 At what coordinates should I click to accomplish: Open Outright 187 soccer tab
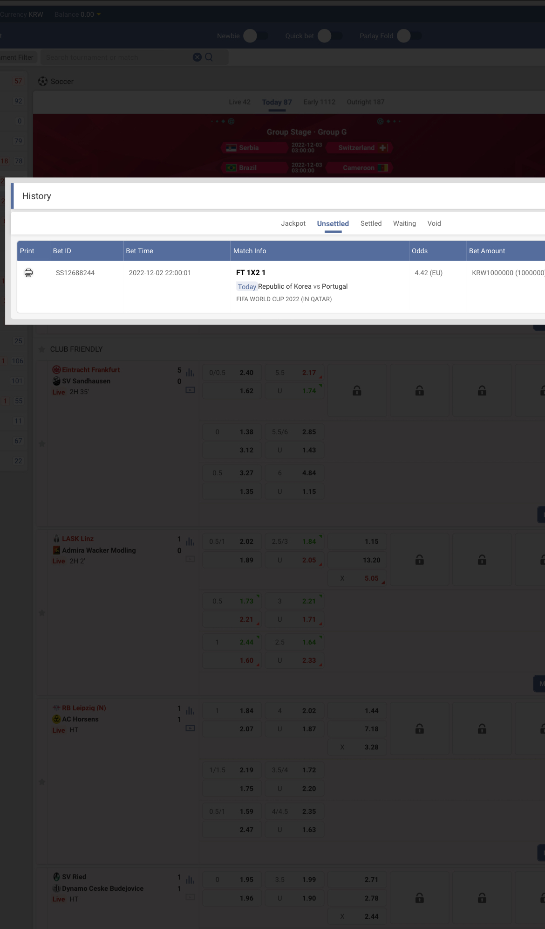coord(366,102)
